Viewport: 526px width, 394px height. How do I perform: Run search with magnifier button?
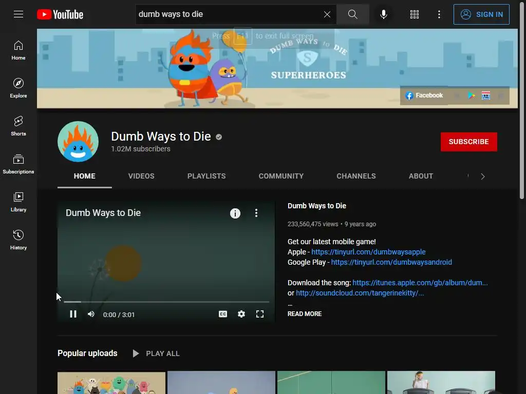352,14
